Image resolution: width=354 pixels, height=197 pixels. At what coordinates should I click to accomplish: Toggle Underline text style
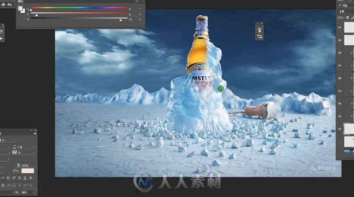click(25, 178)
